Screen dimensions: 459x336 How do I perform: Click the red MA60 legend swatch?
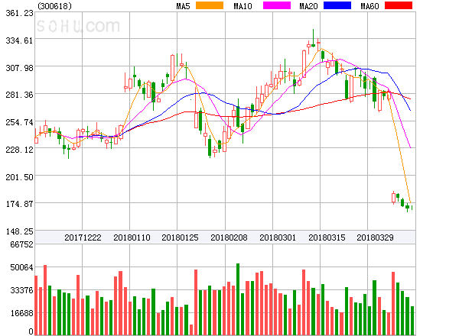tap(399, 5)
